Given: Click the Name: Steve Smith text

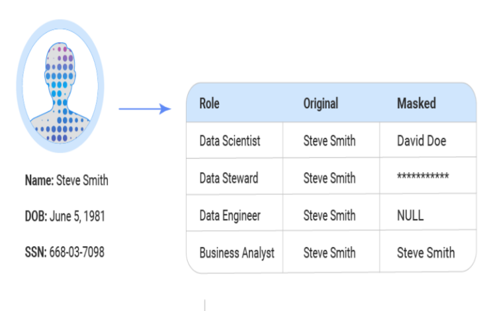Looking at the screenshot, I should [x=66, y=180].
